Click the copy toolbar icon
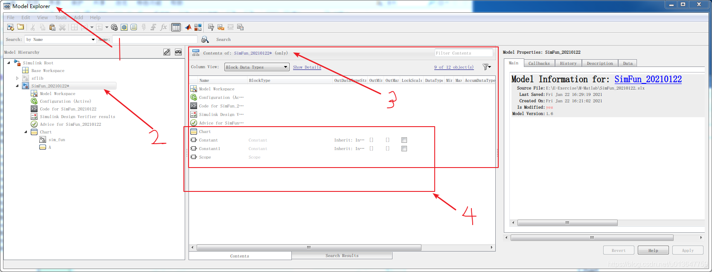Viewport: 712px width, 272px height. (43, 27)
